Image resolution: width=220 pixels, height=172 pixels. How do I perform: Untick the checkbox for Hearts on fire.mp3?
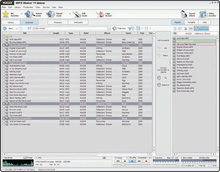tap(4, 63)
